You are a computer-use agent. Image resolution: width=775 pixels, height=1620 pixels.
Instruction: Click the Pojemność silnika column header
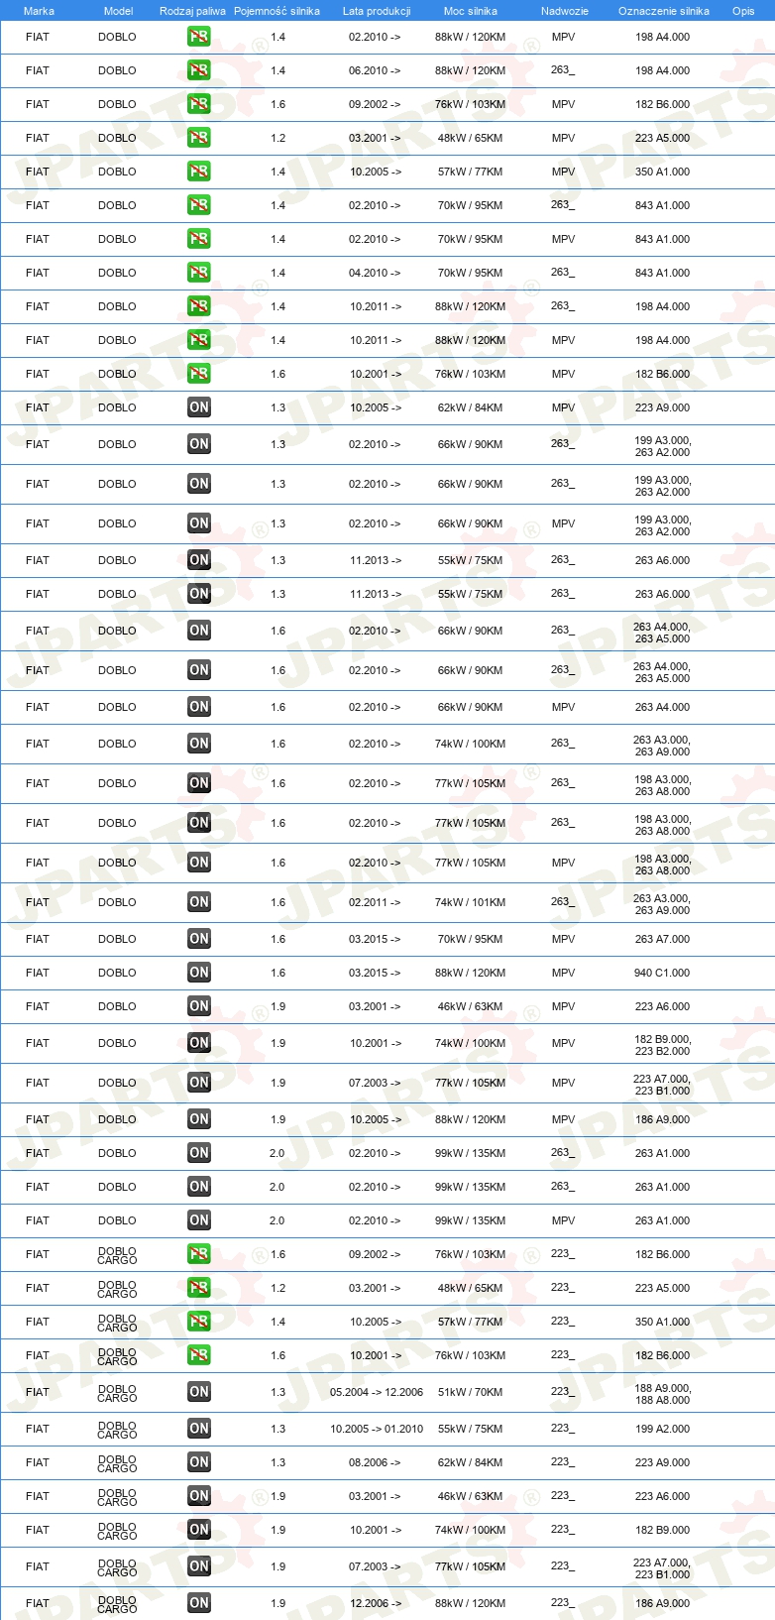click(x=277, y=11)
